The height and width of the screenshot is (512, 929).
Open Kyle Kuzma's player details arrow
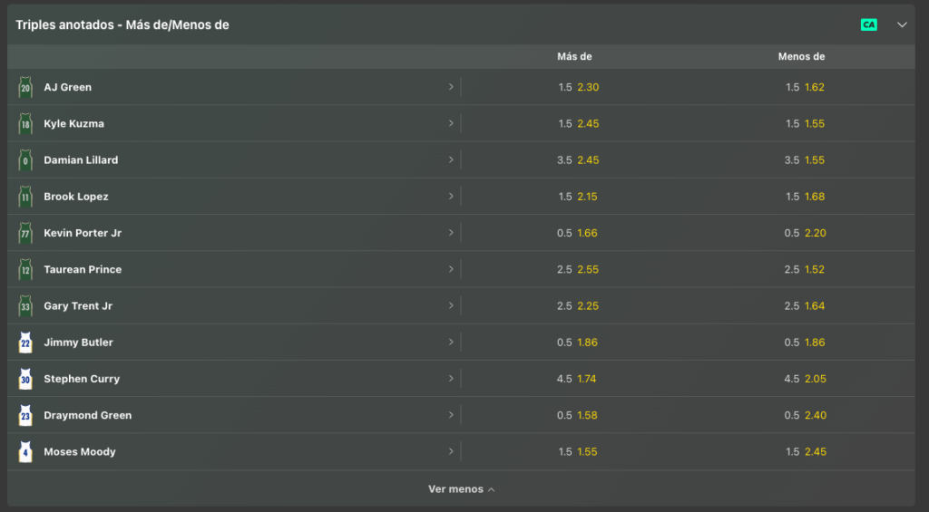(451, 123)
